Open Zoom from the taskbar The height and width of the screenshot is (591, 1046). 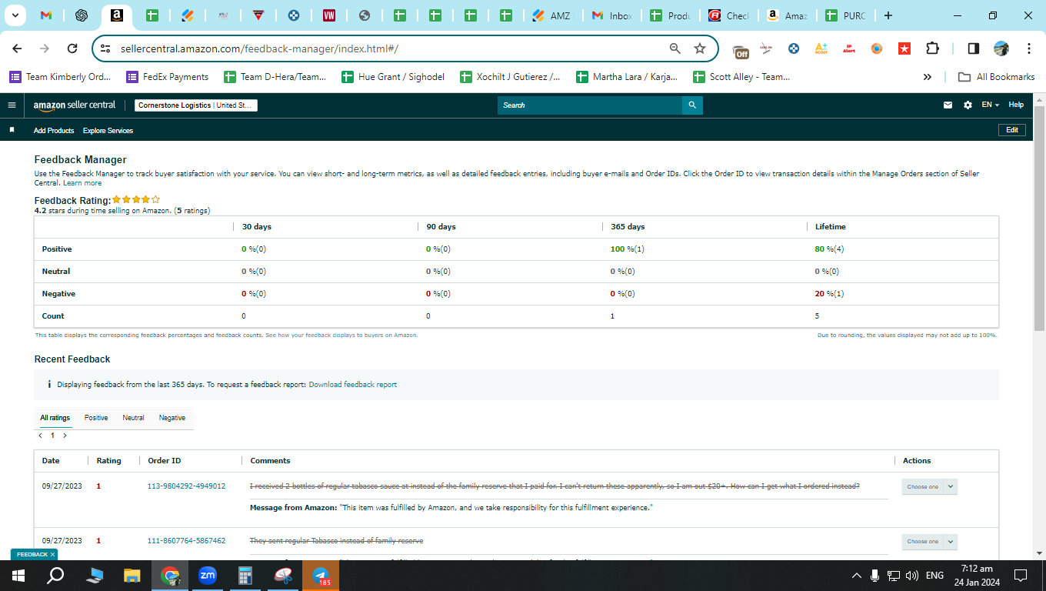207,575
